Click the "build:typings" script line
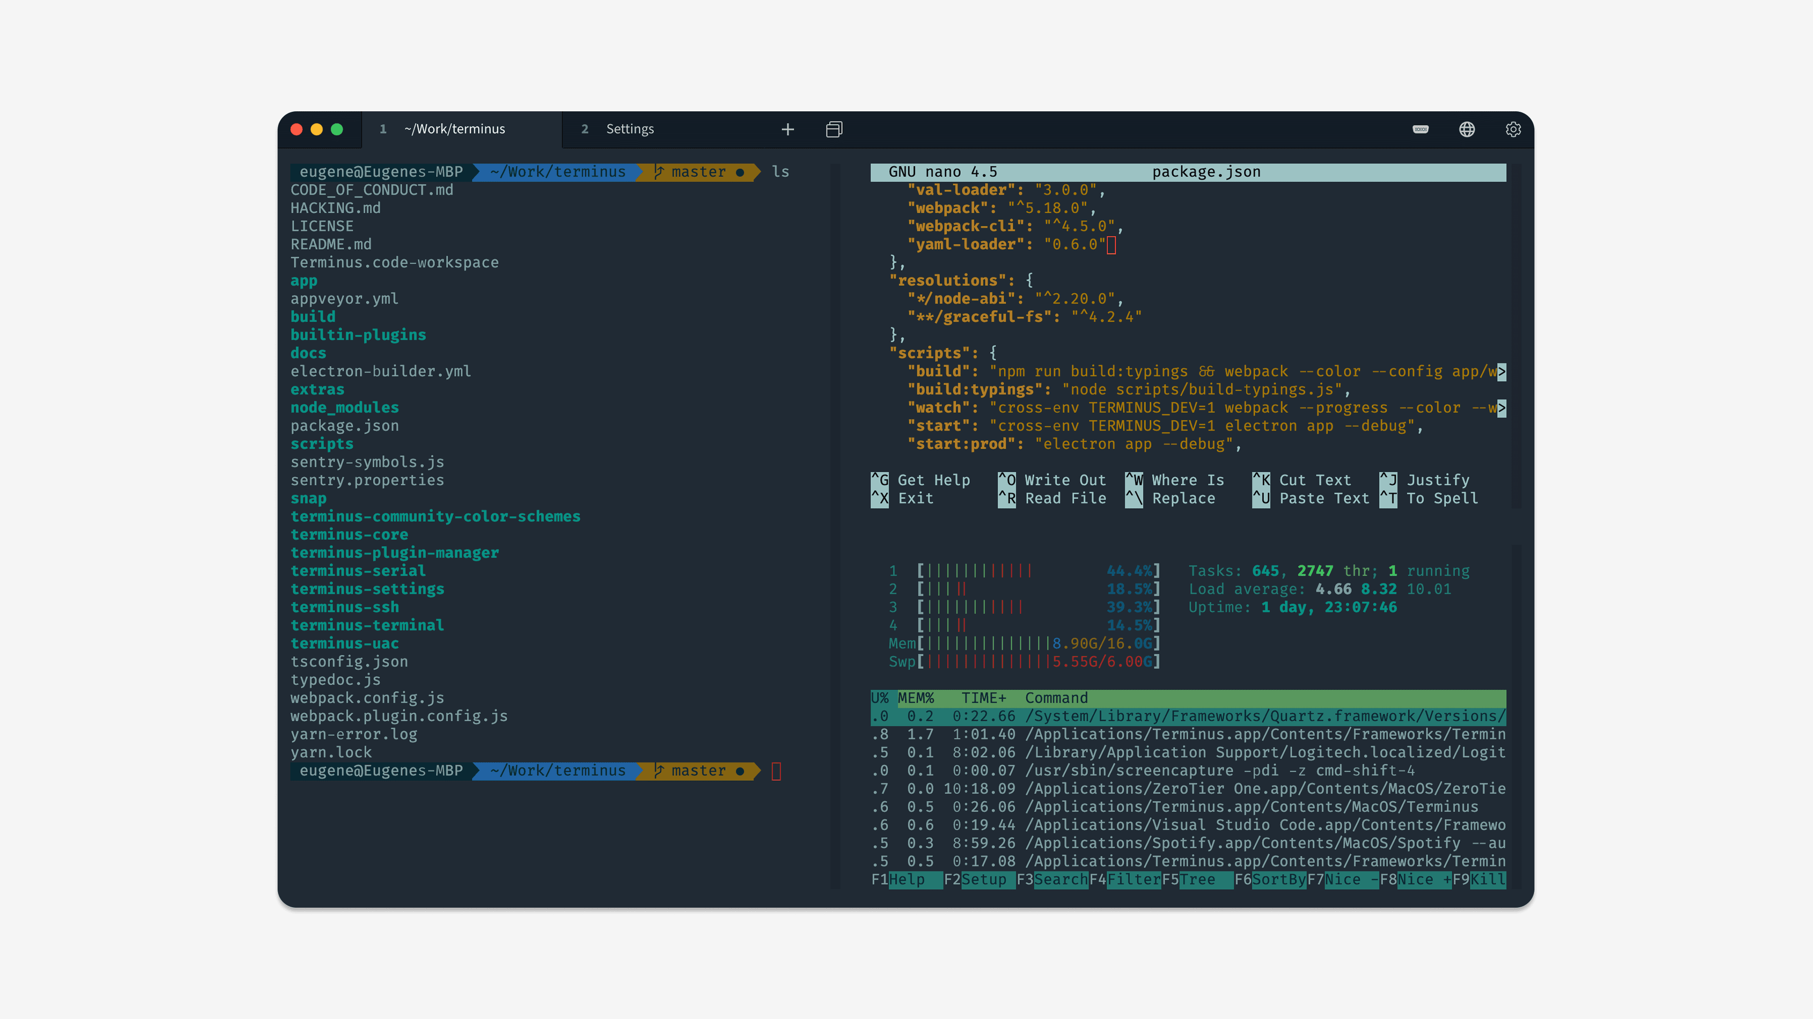The width and height of the screenshot is (1813, 1019). click(x=1129, y=390)
